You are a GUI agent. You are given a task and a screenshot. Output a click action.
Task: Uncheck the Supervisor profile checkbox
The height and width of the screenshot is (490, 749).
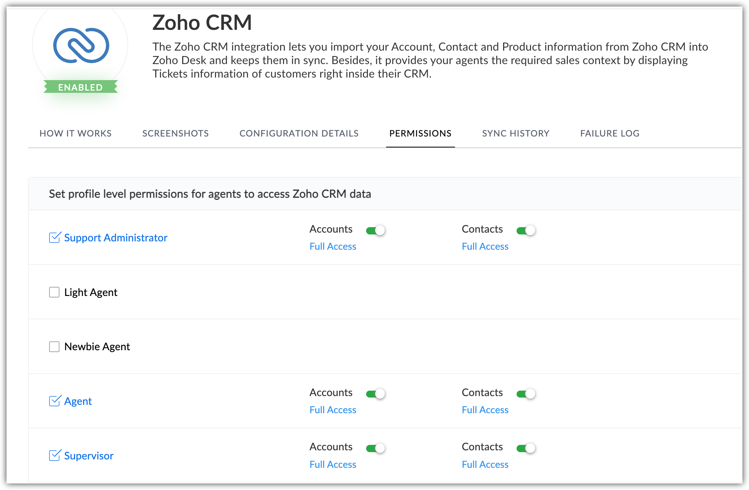(55, 455)
